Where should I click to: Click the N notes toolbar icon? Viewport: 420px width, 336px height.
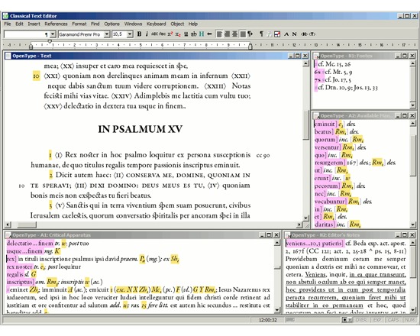294,34
